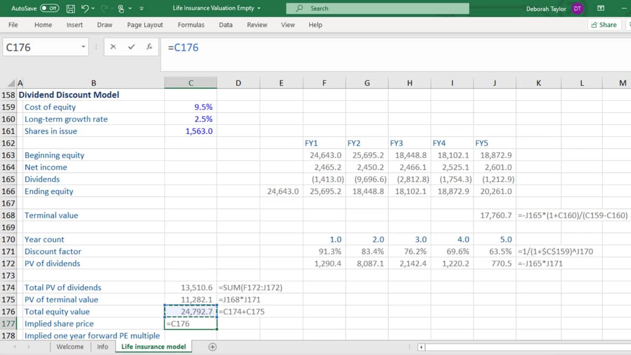Click the Redo arrow icon
Viewport: 631px width, 355px height.
click(104, 8)
